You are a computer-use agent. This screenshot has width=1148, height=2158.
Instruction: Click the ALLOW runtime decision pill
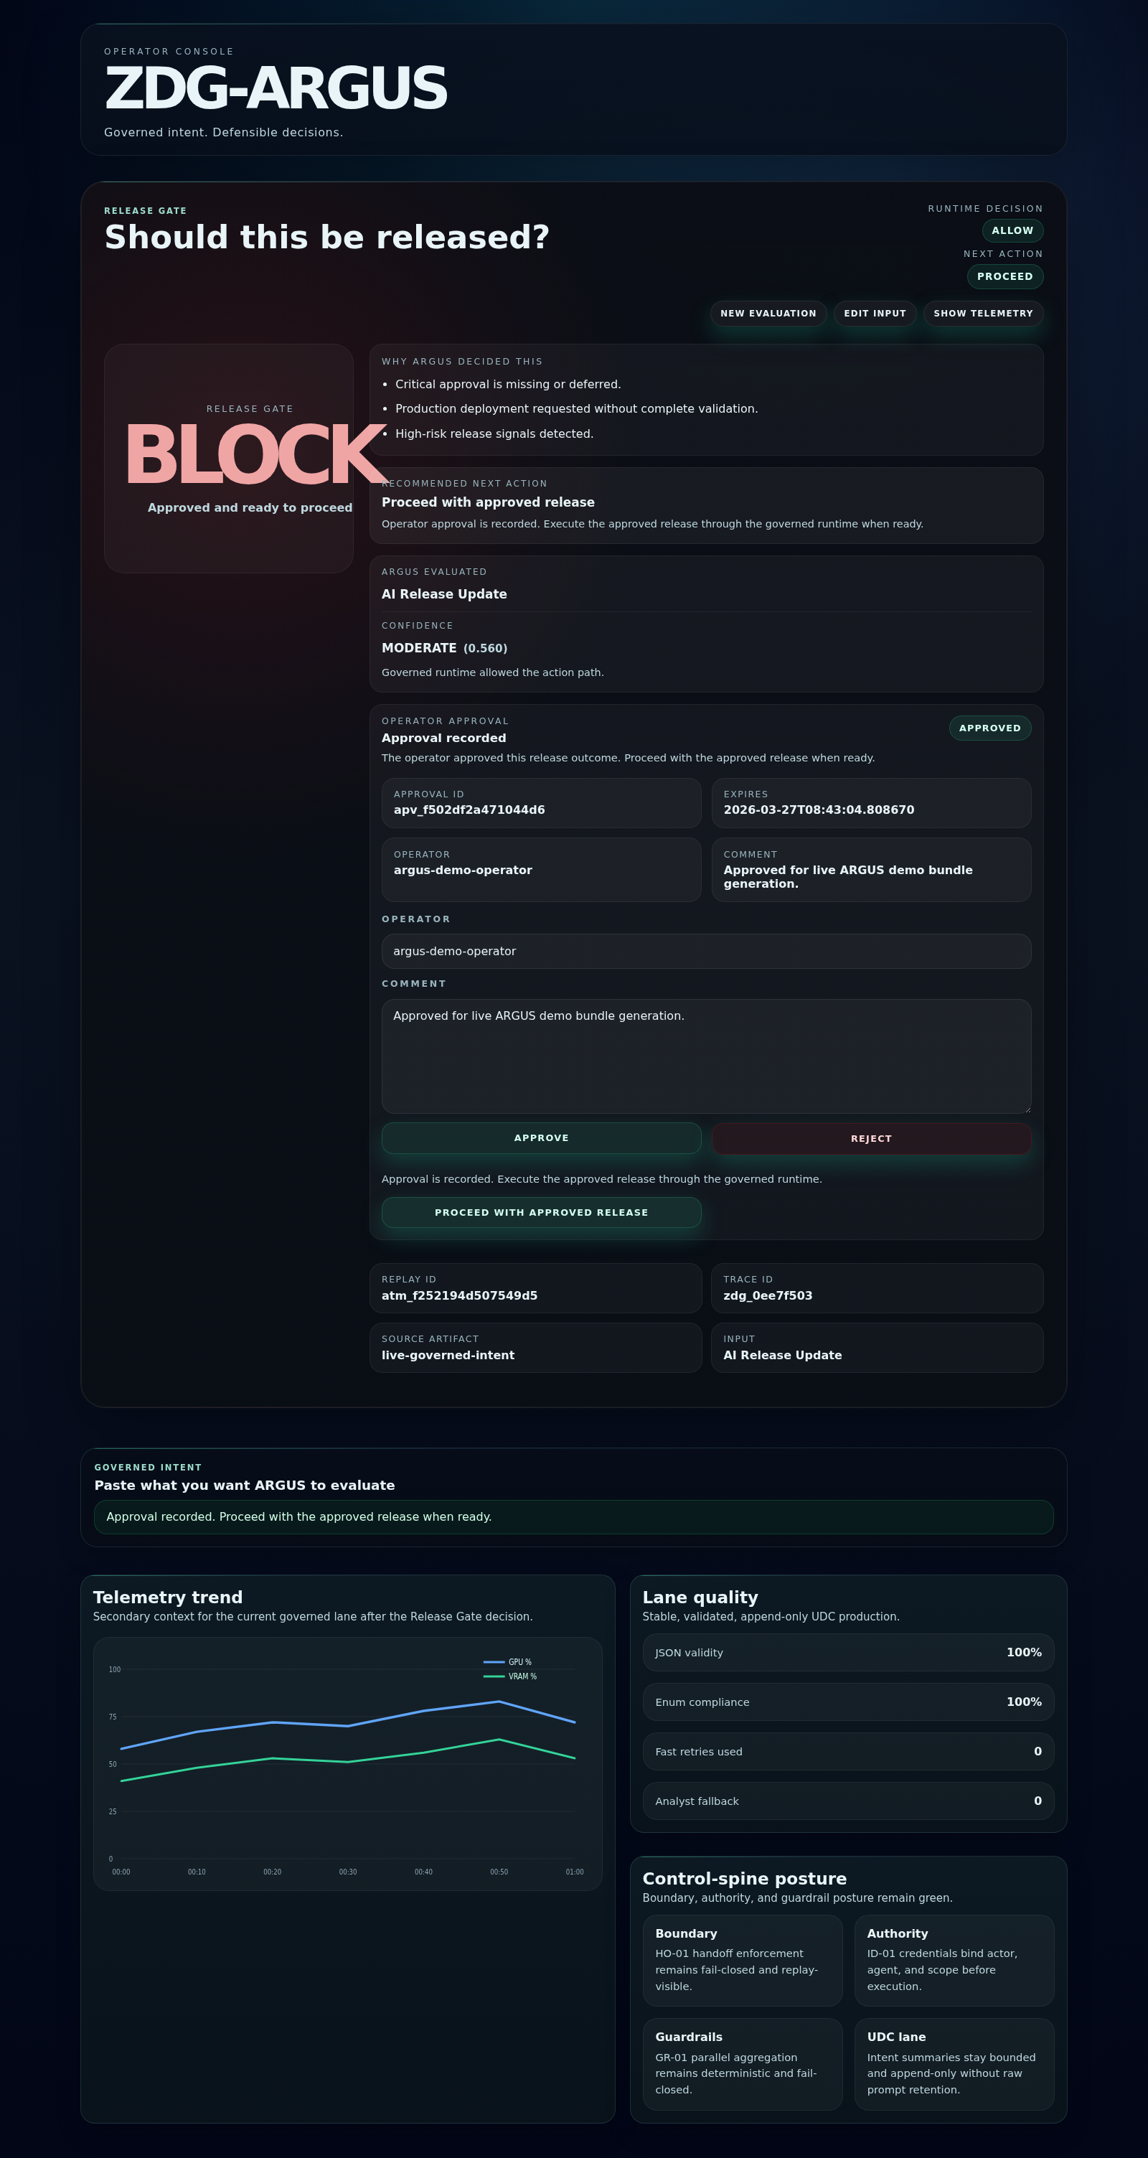pyautogui.click(x=1012, y=230)
